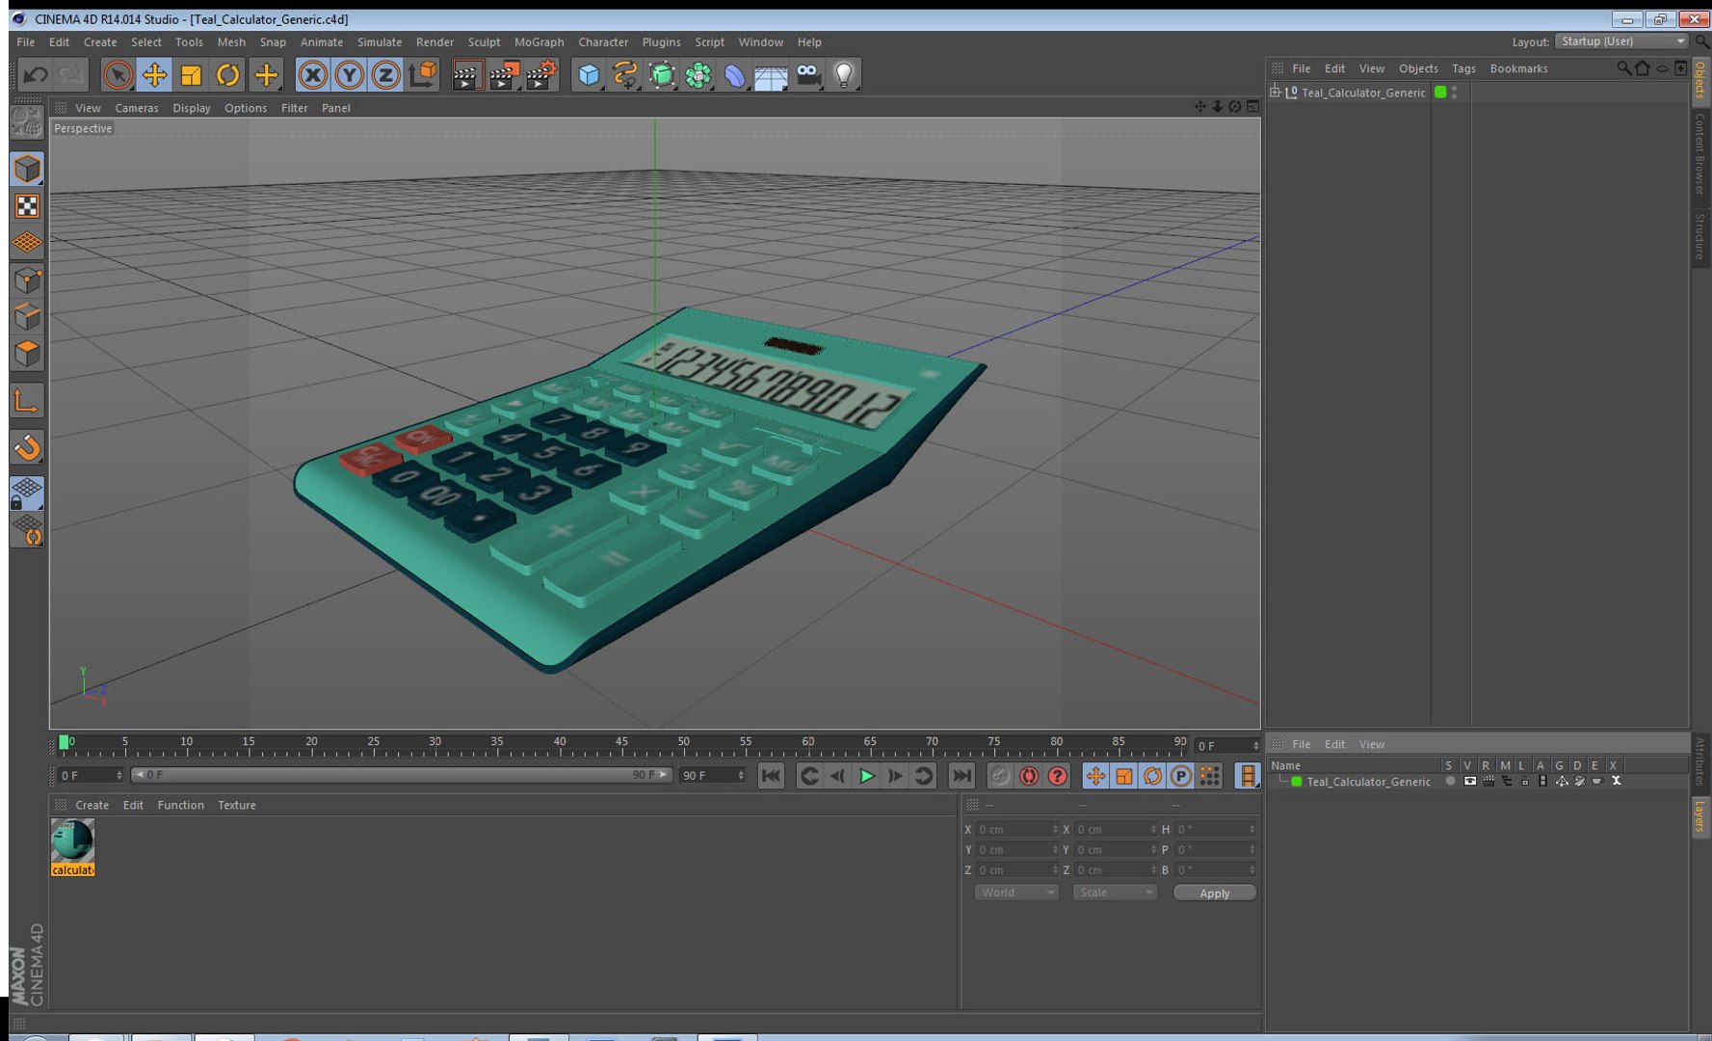Image resolution: width=1712 pixels, height=1041 pixels.
Task: Open the World coordinate dropdown
Action: click(x=1016, y=893)
